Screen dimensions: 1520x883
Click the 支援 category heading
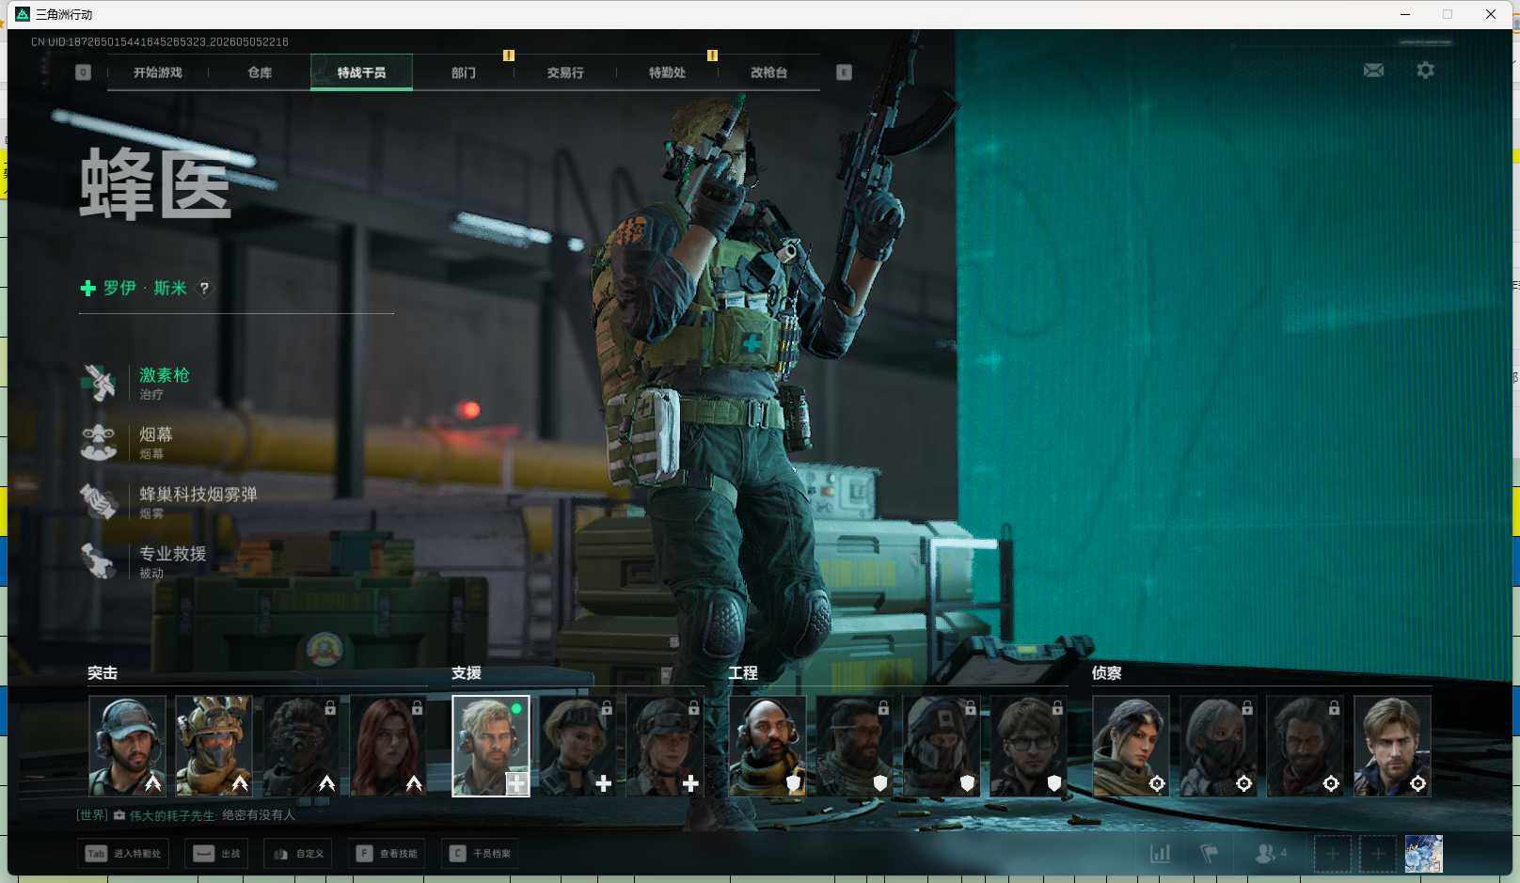coord(467,673)
